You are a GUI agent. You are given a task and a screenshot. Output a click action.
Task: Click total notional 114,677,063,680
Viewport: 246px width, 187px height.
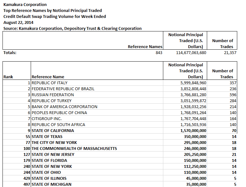pyautogui.click(x=191, y=52)
